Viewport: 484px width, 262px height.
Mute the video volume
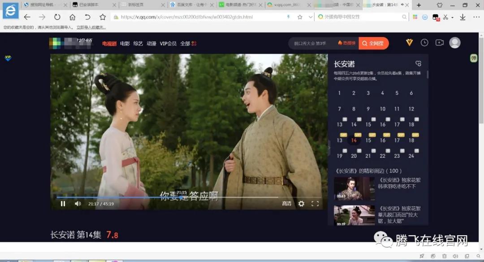coord(78,204)
